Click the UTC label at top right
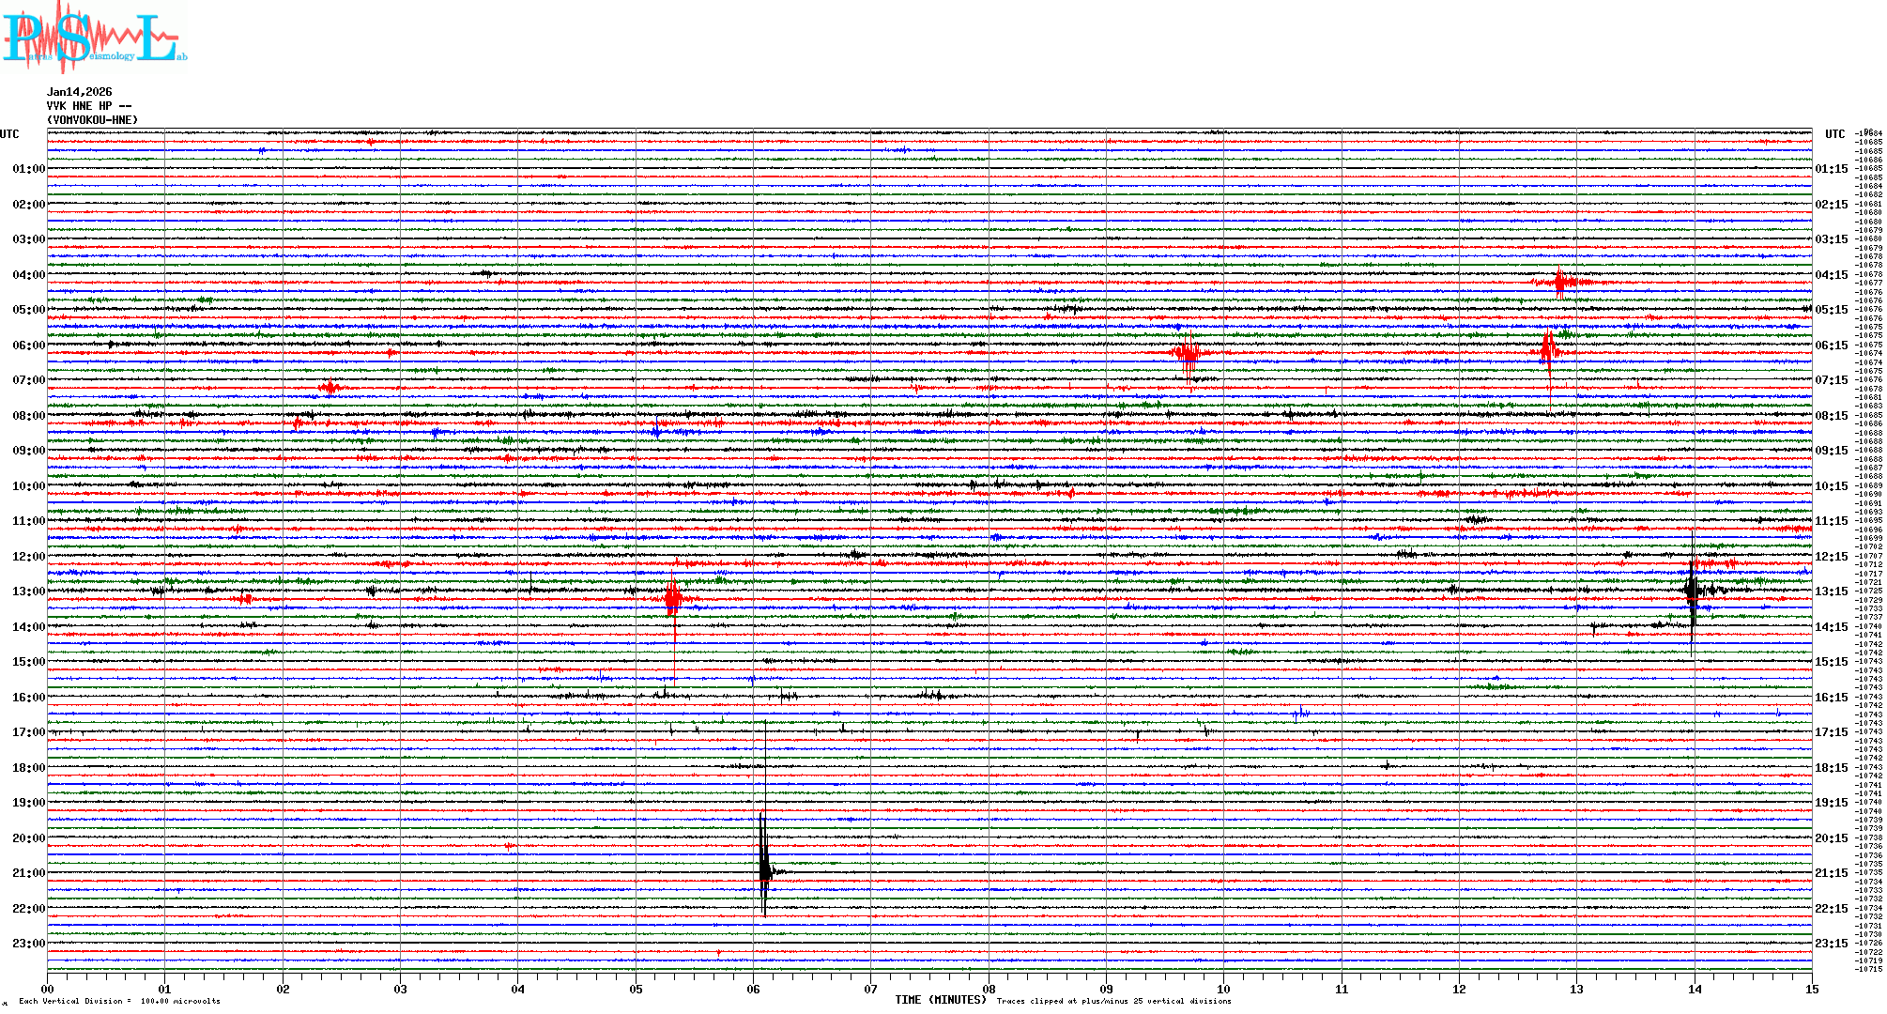Image resolution: width=1887 pixels, height=1014 pixels. [x=1834, y=134]
